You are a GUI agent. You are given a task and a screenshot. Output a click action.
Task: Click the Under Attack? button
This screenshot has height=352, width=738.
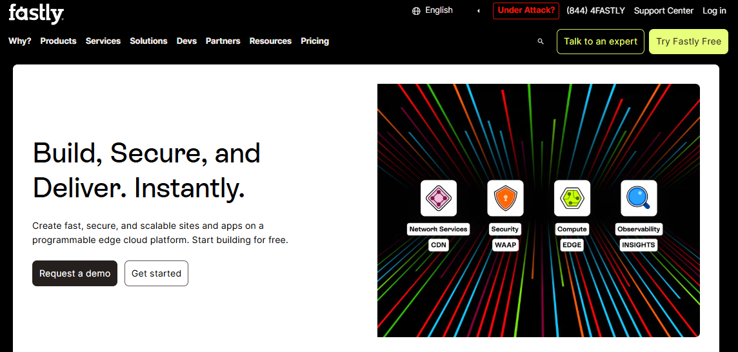coord(526,11)
